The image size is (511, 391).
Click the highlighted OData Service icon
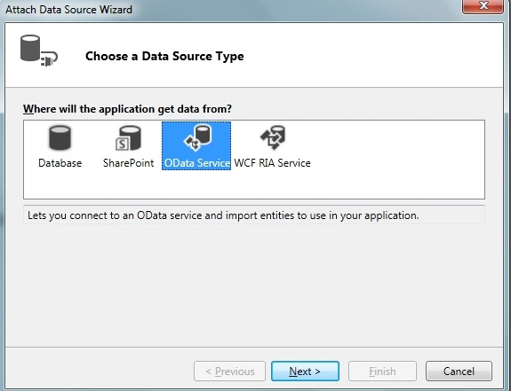click(197, 137)
